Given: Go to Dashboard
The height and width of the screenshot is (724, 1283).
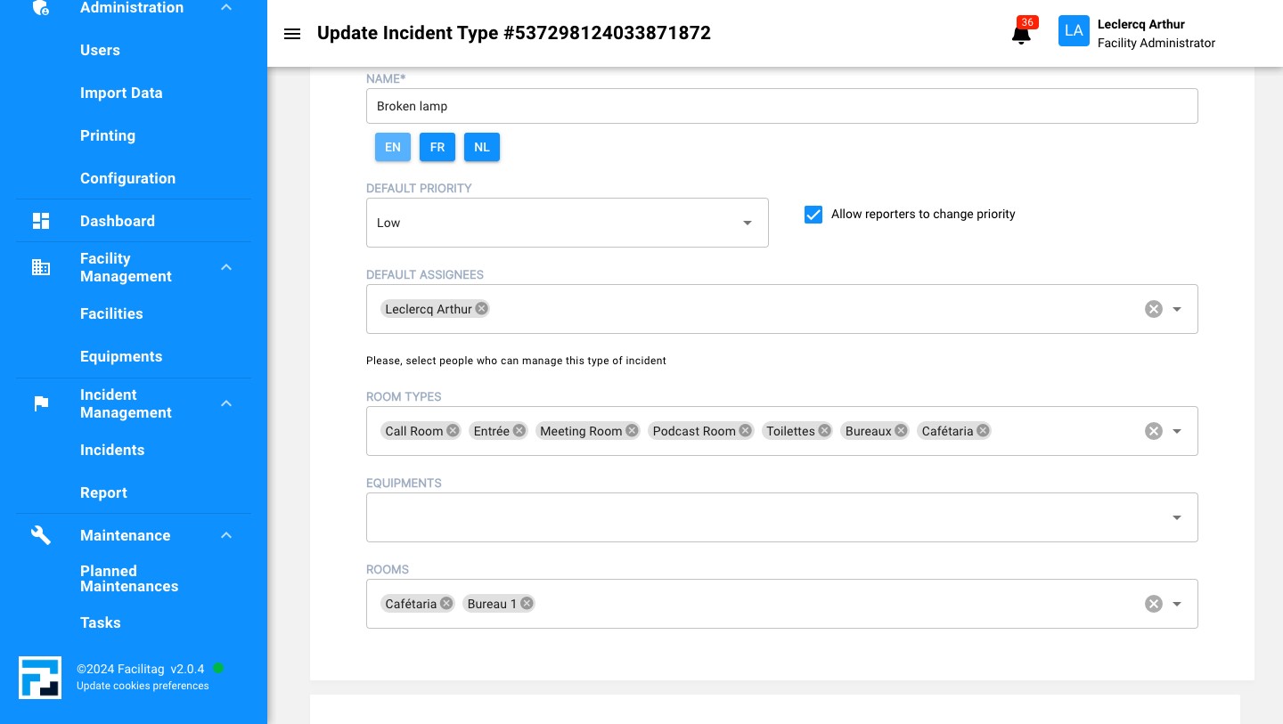Looking at the screenshot, I should tap(118, 221).
